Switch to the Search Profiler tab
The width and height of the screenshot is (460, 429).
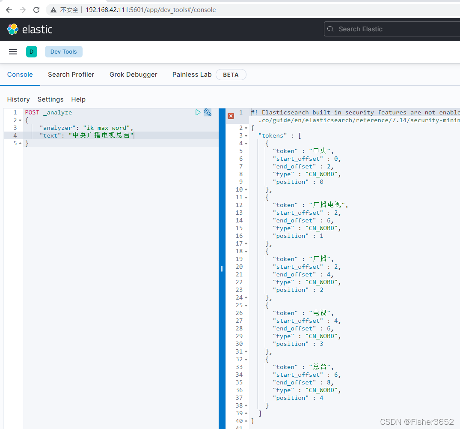71,75
